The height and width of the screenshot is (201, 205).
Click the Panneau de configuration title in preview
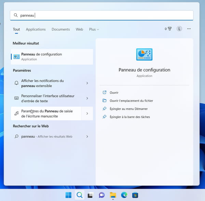[144, 70]
